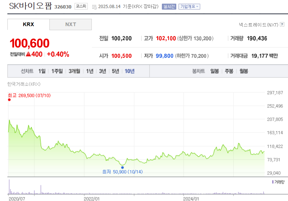This screenshot has height=201, width=288.
Task: Select the 10년 line chart period
Action: [x=130, y=71]
